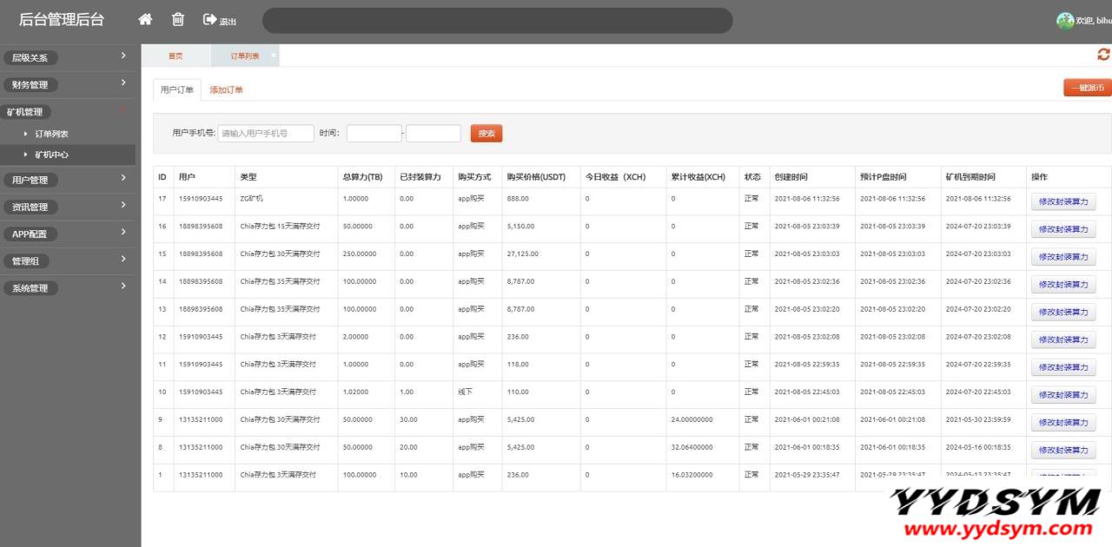The image size is (1112, 547).
Task: Click the start date field beside 时间
Action: pos(374,133)
